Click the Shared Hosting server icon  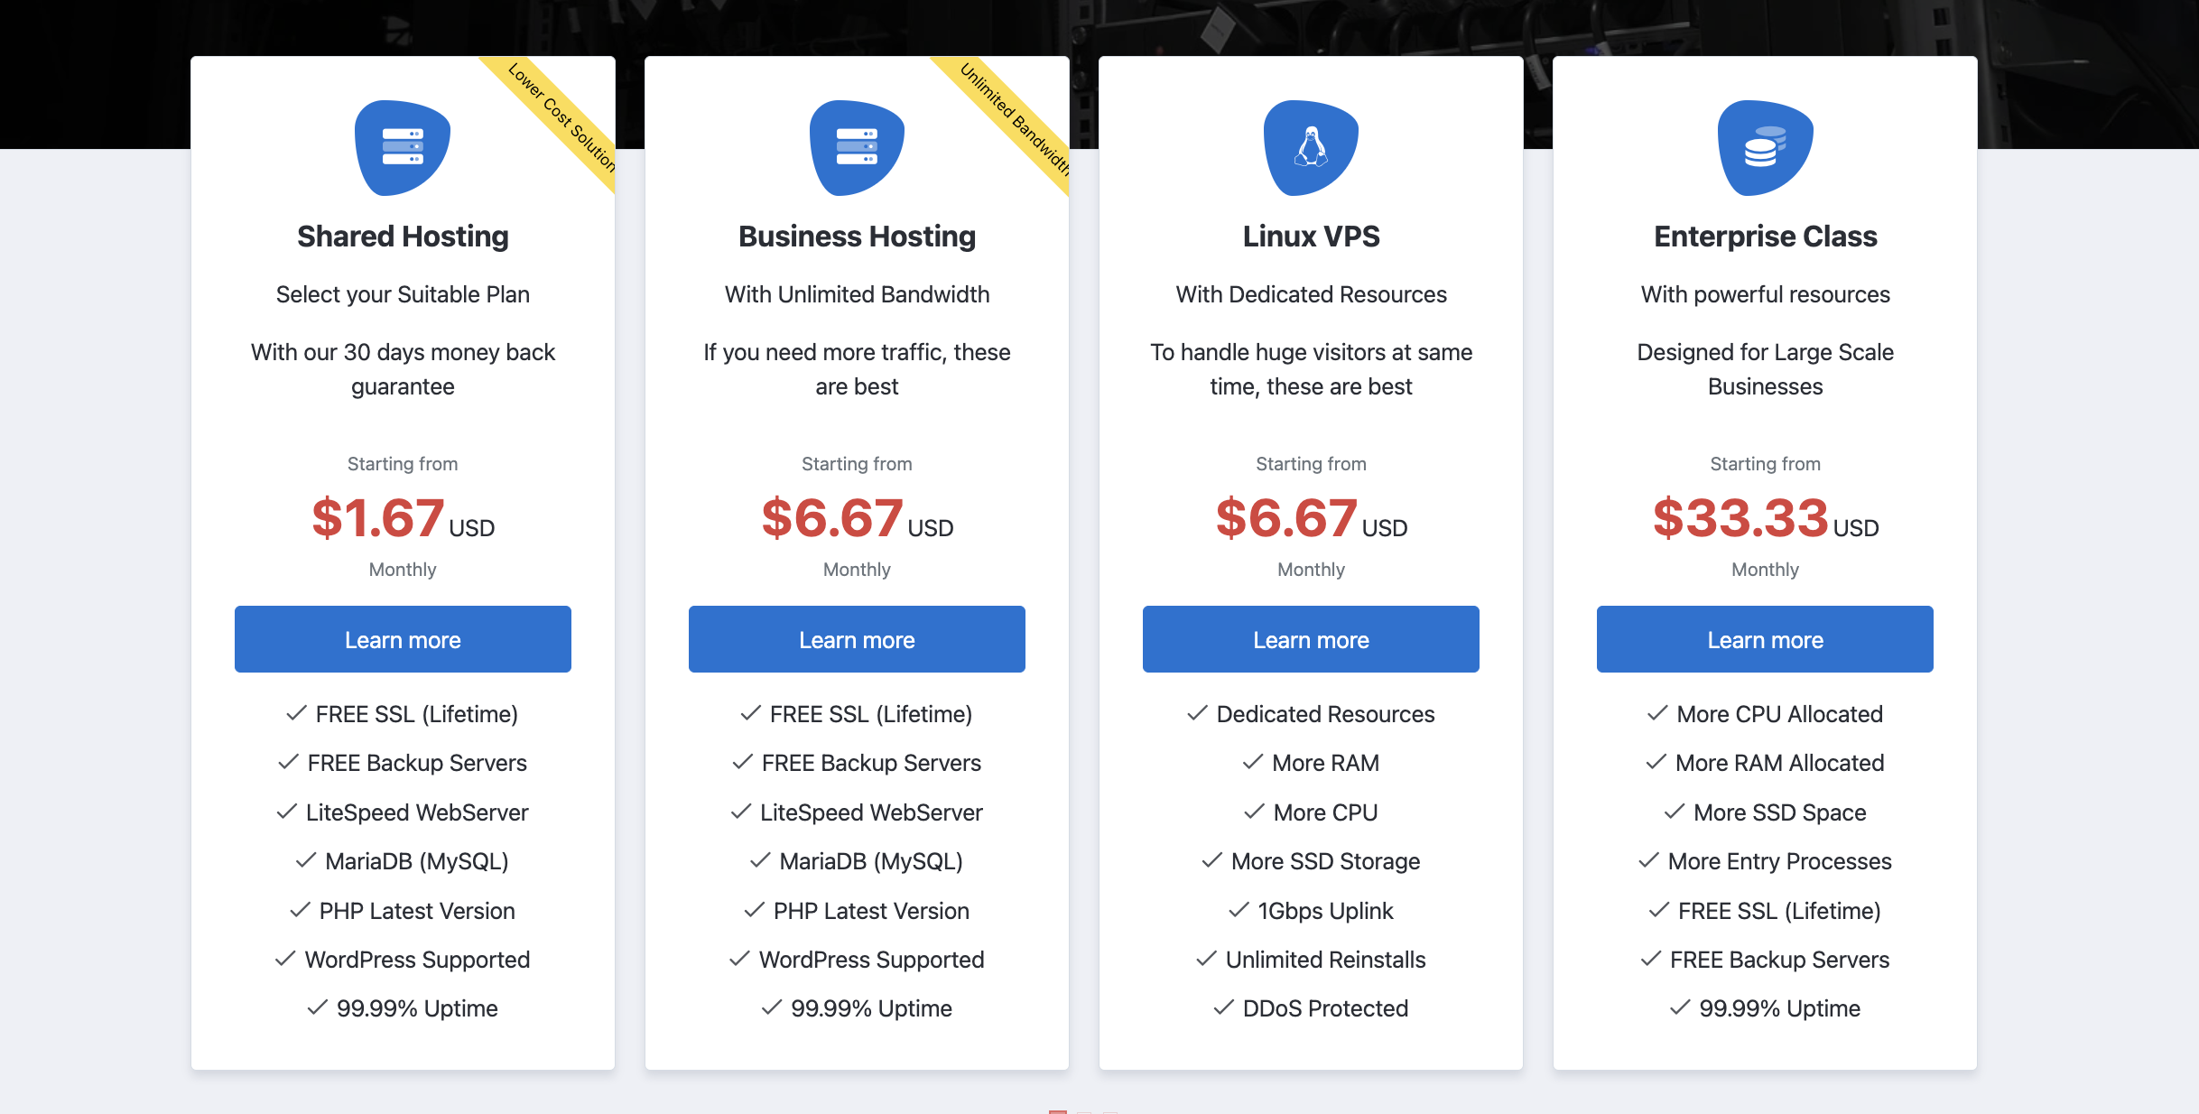403,147
